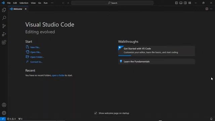Open the Go menu
The height and width of the screenshot is (121, 215).
click(x=40, y=3)
